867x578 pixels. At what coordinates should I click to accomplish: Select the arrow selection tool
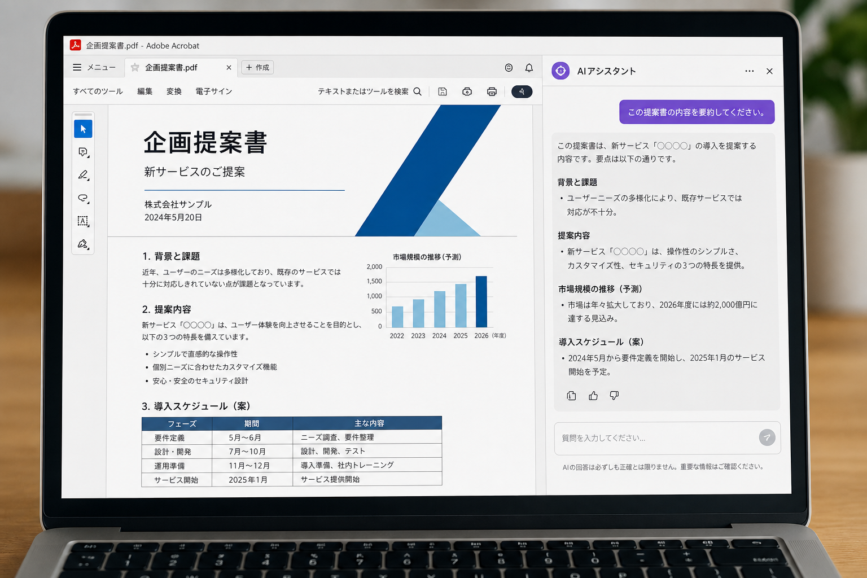83,129
